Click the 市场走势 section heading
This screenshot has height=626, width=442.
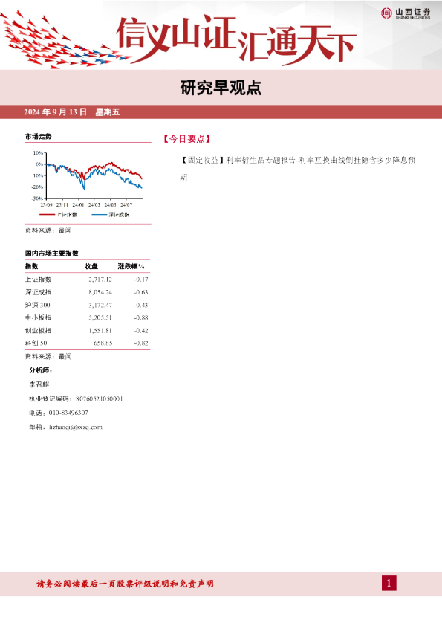(x=39, y=137)
